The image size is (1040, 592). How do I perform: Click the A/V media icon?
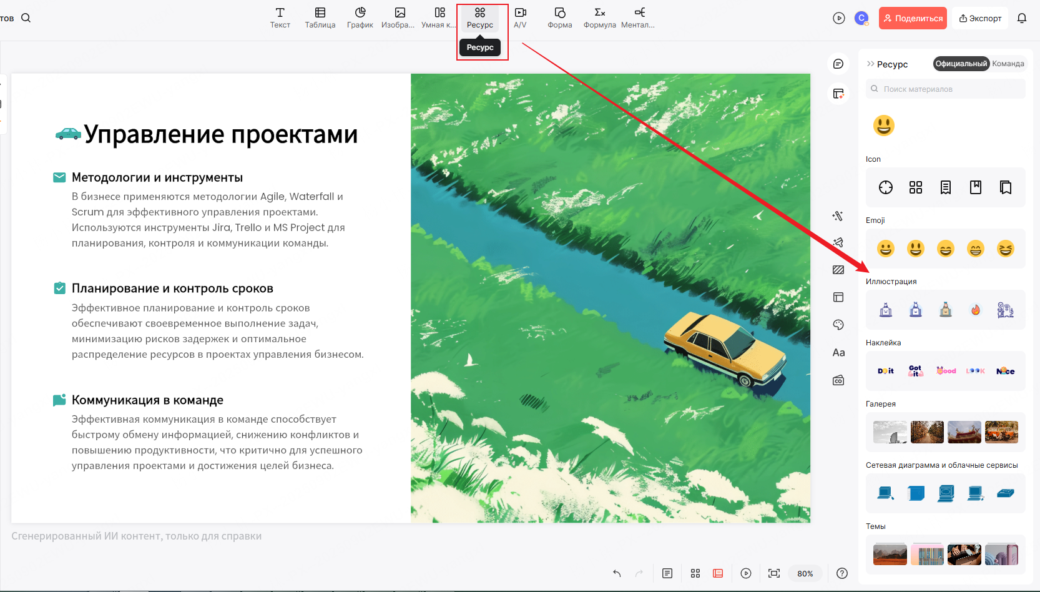[x=520, y=17]
